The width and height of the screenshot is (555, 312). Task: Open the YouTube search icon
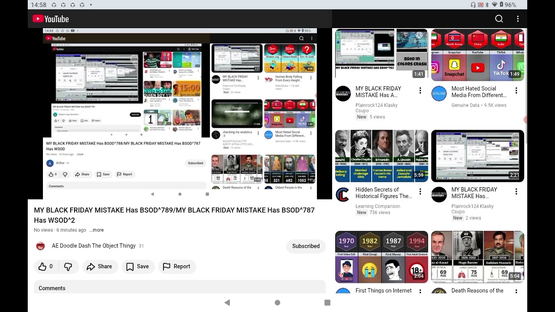click(499, 19)
